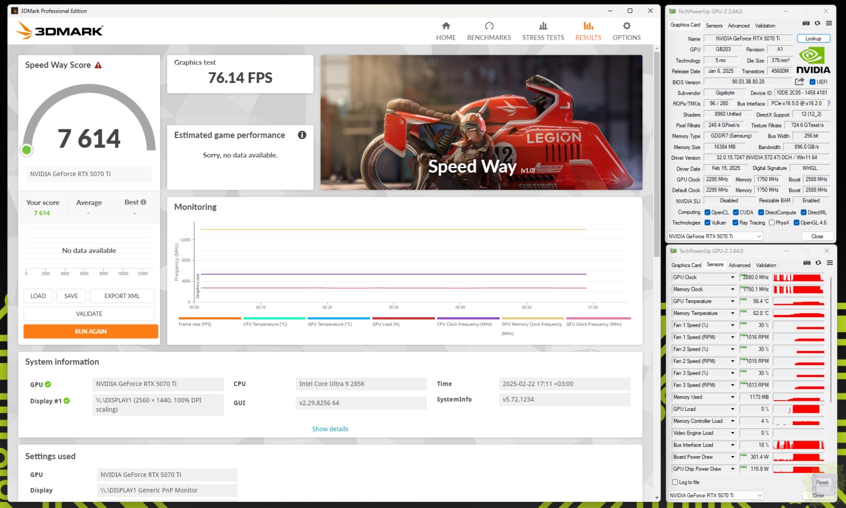Screen dimensions: 846x508
Task: Toggle the OpenCL checkbox
Action: 707,212
